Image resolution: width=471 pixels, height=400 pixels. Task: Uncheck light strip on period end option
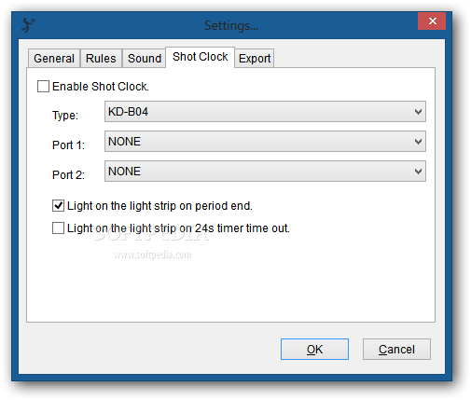(58, 206)
